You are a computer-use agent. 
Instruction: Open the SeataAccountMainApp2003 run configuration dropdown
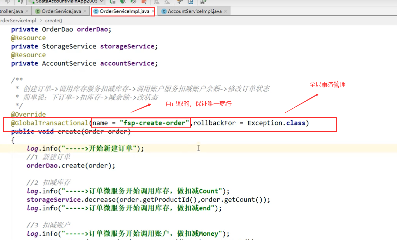(66, 2)
